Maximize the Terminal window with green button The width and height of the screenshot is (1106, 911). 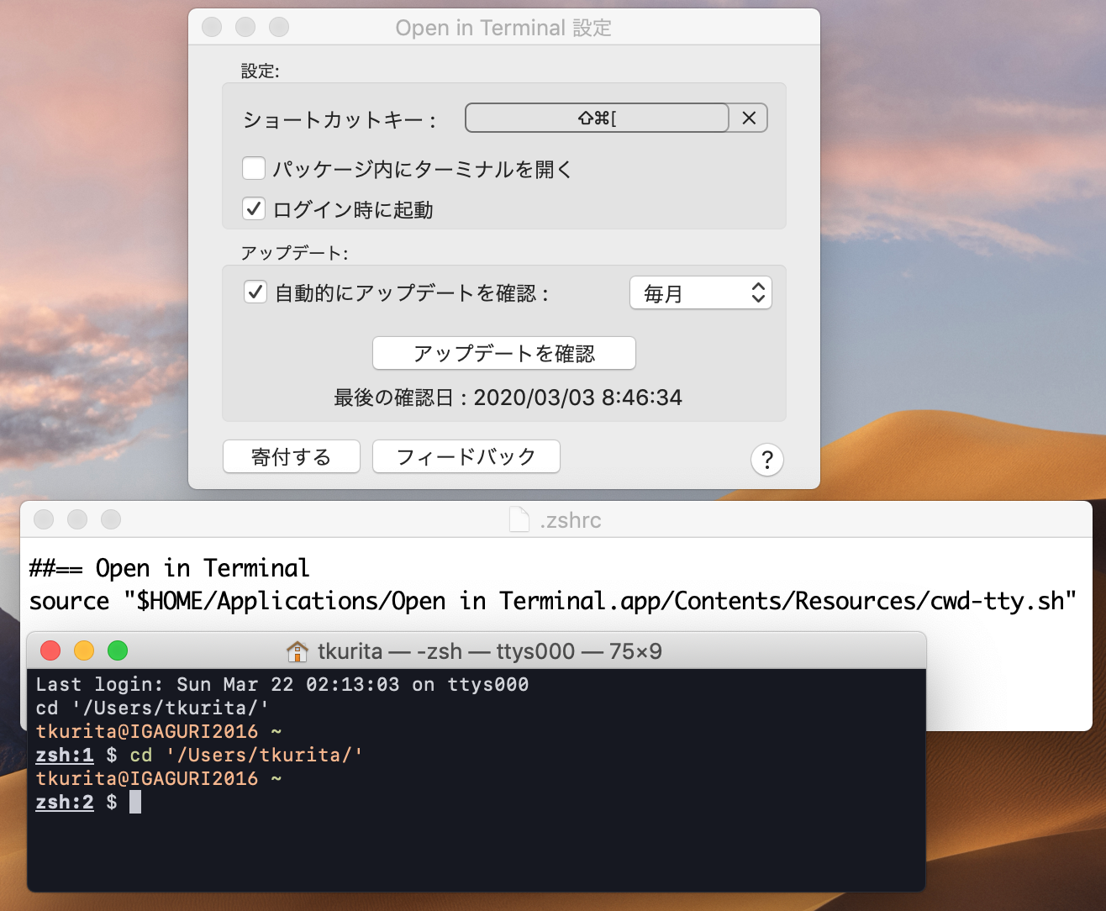118,650
